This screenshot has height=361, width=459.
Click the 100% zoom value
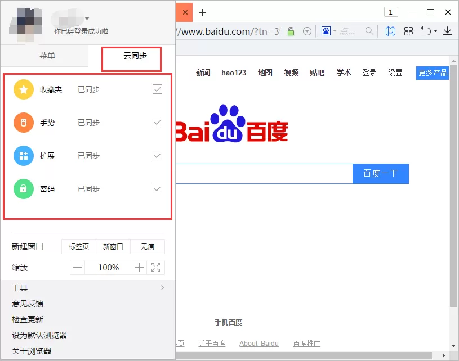click(108, 268)
